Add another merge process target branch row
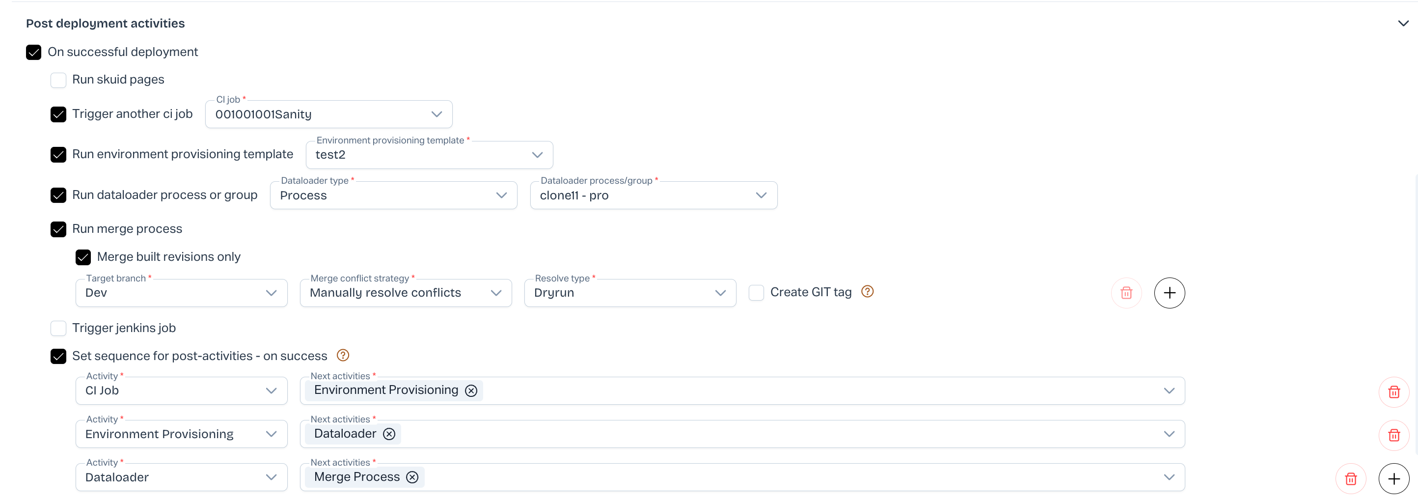1418x501 pixels. click(x=1169, y=293)
